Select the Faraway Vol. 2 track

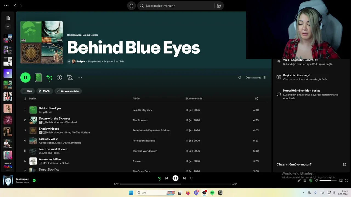[x=48, y=139]
